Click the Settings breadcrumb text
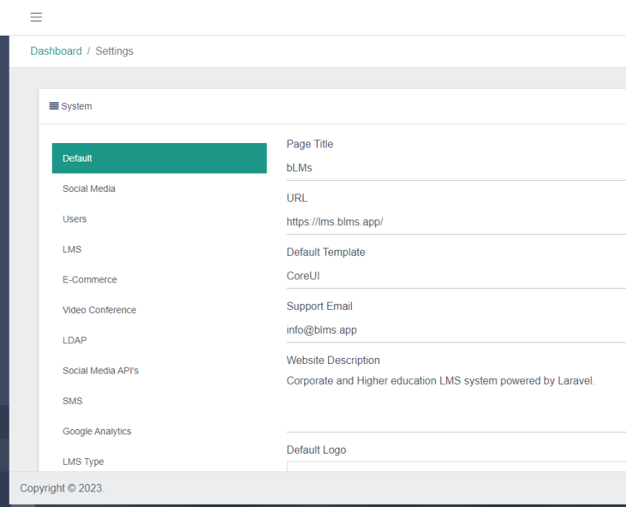Viewport: 626px width, 507px height. [114, 51]
